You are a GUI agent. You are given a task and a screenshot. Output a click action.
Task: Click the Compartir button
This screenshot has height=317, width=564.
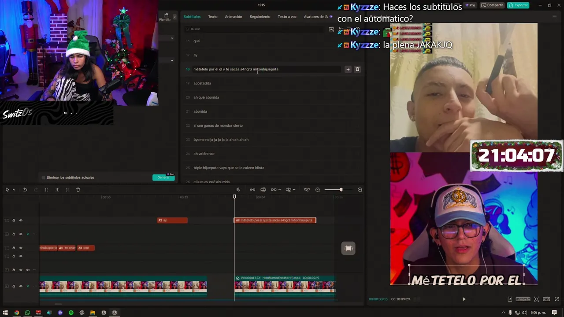pyautogui.click(x=492, y=5)
